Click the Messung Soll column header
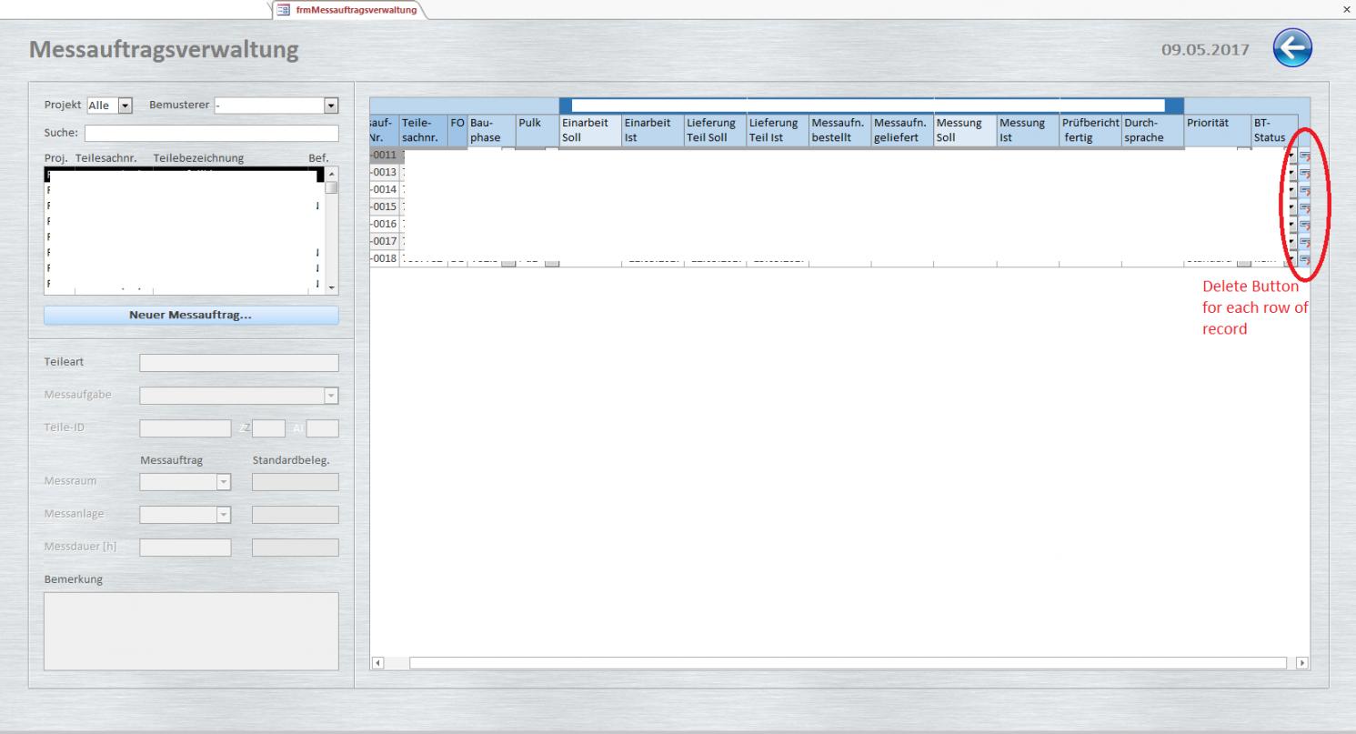The height and width of the screenshot is (734, 1356). tap(964, 131)
